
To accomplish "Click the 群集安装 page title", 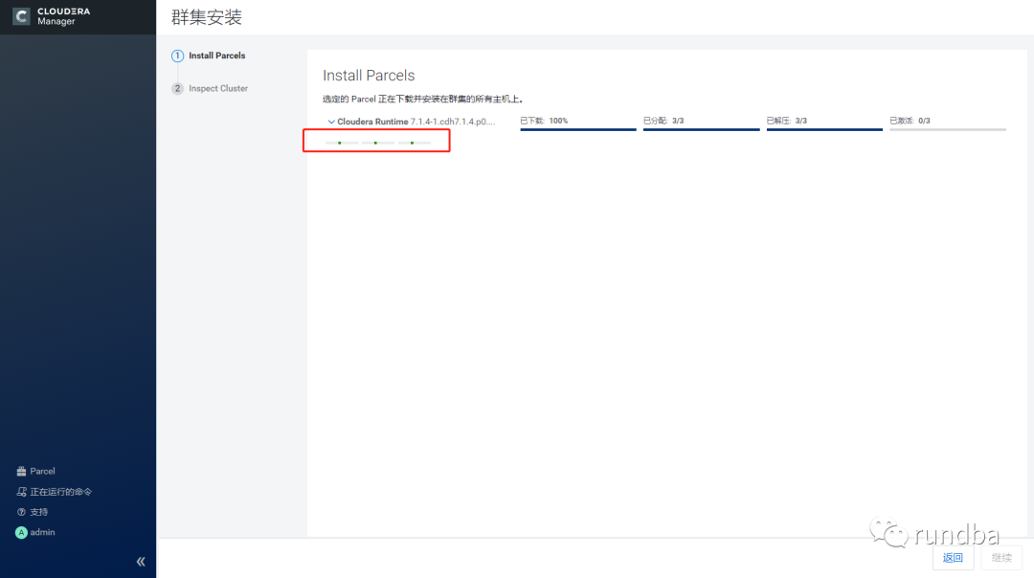I will pyautogui.click(x=207, y=17).
